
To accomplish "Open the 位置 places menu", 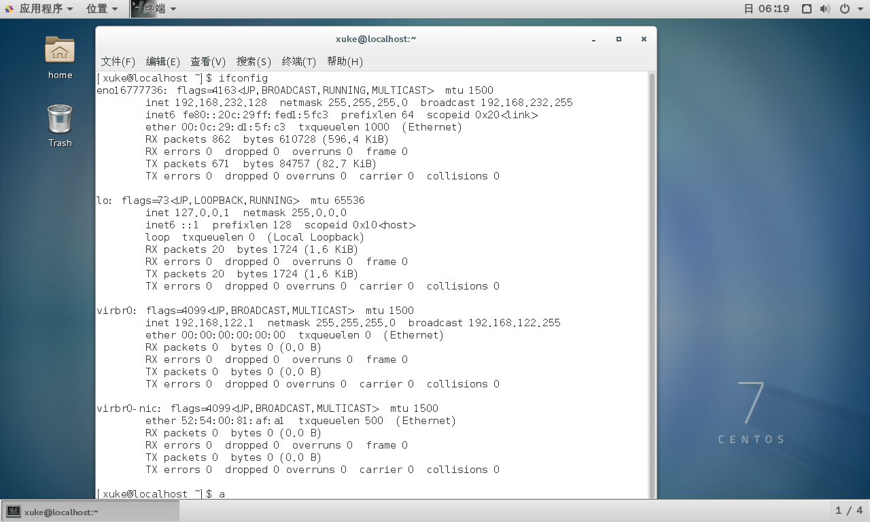I will [102, 9].
